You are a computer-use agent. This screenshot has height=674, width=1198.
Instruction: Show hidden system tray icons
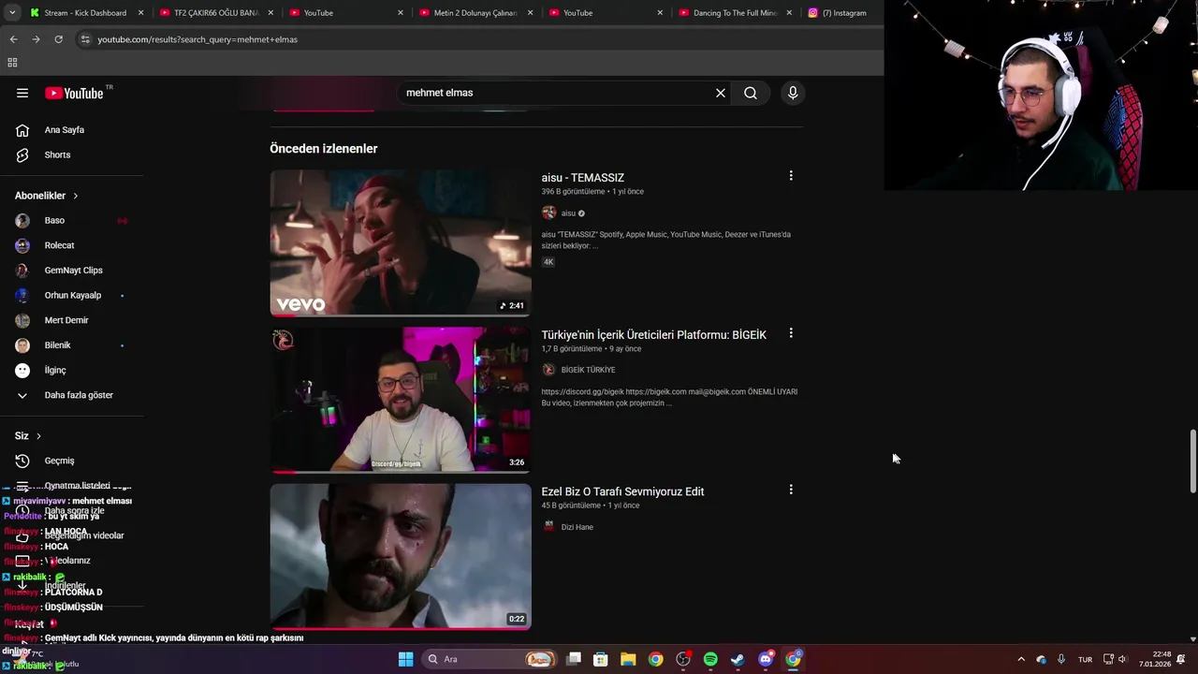[x=1021, y=659]
